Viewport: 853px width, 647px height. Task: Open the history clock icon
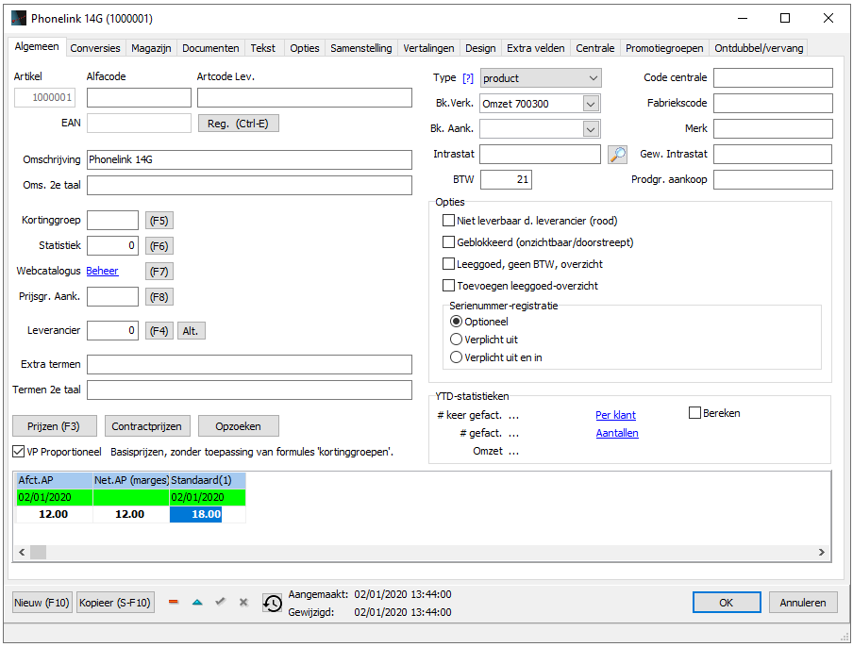coord(272,603)
